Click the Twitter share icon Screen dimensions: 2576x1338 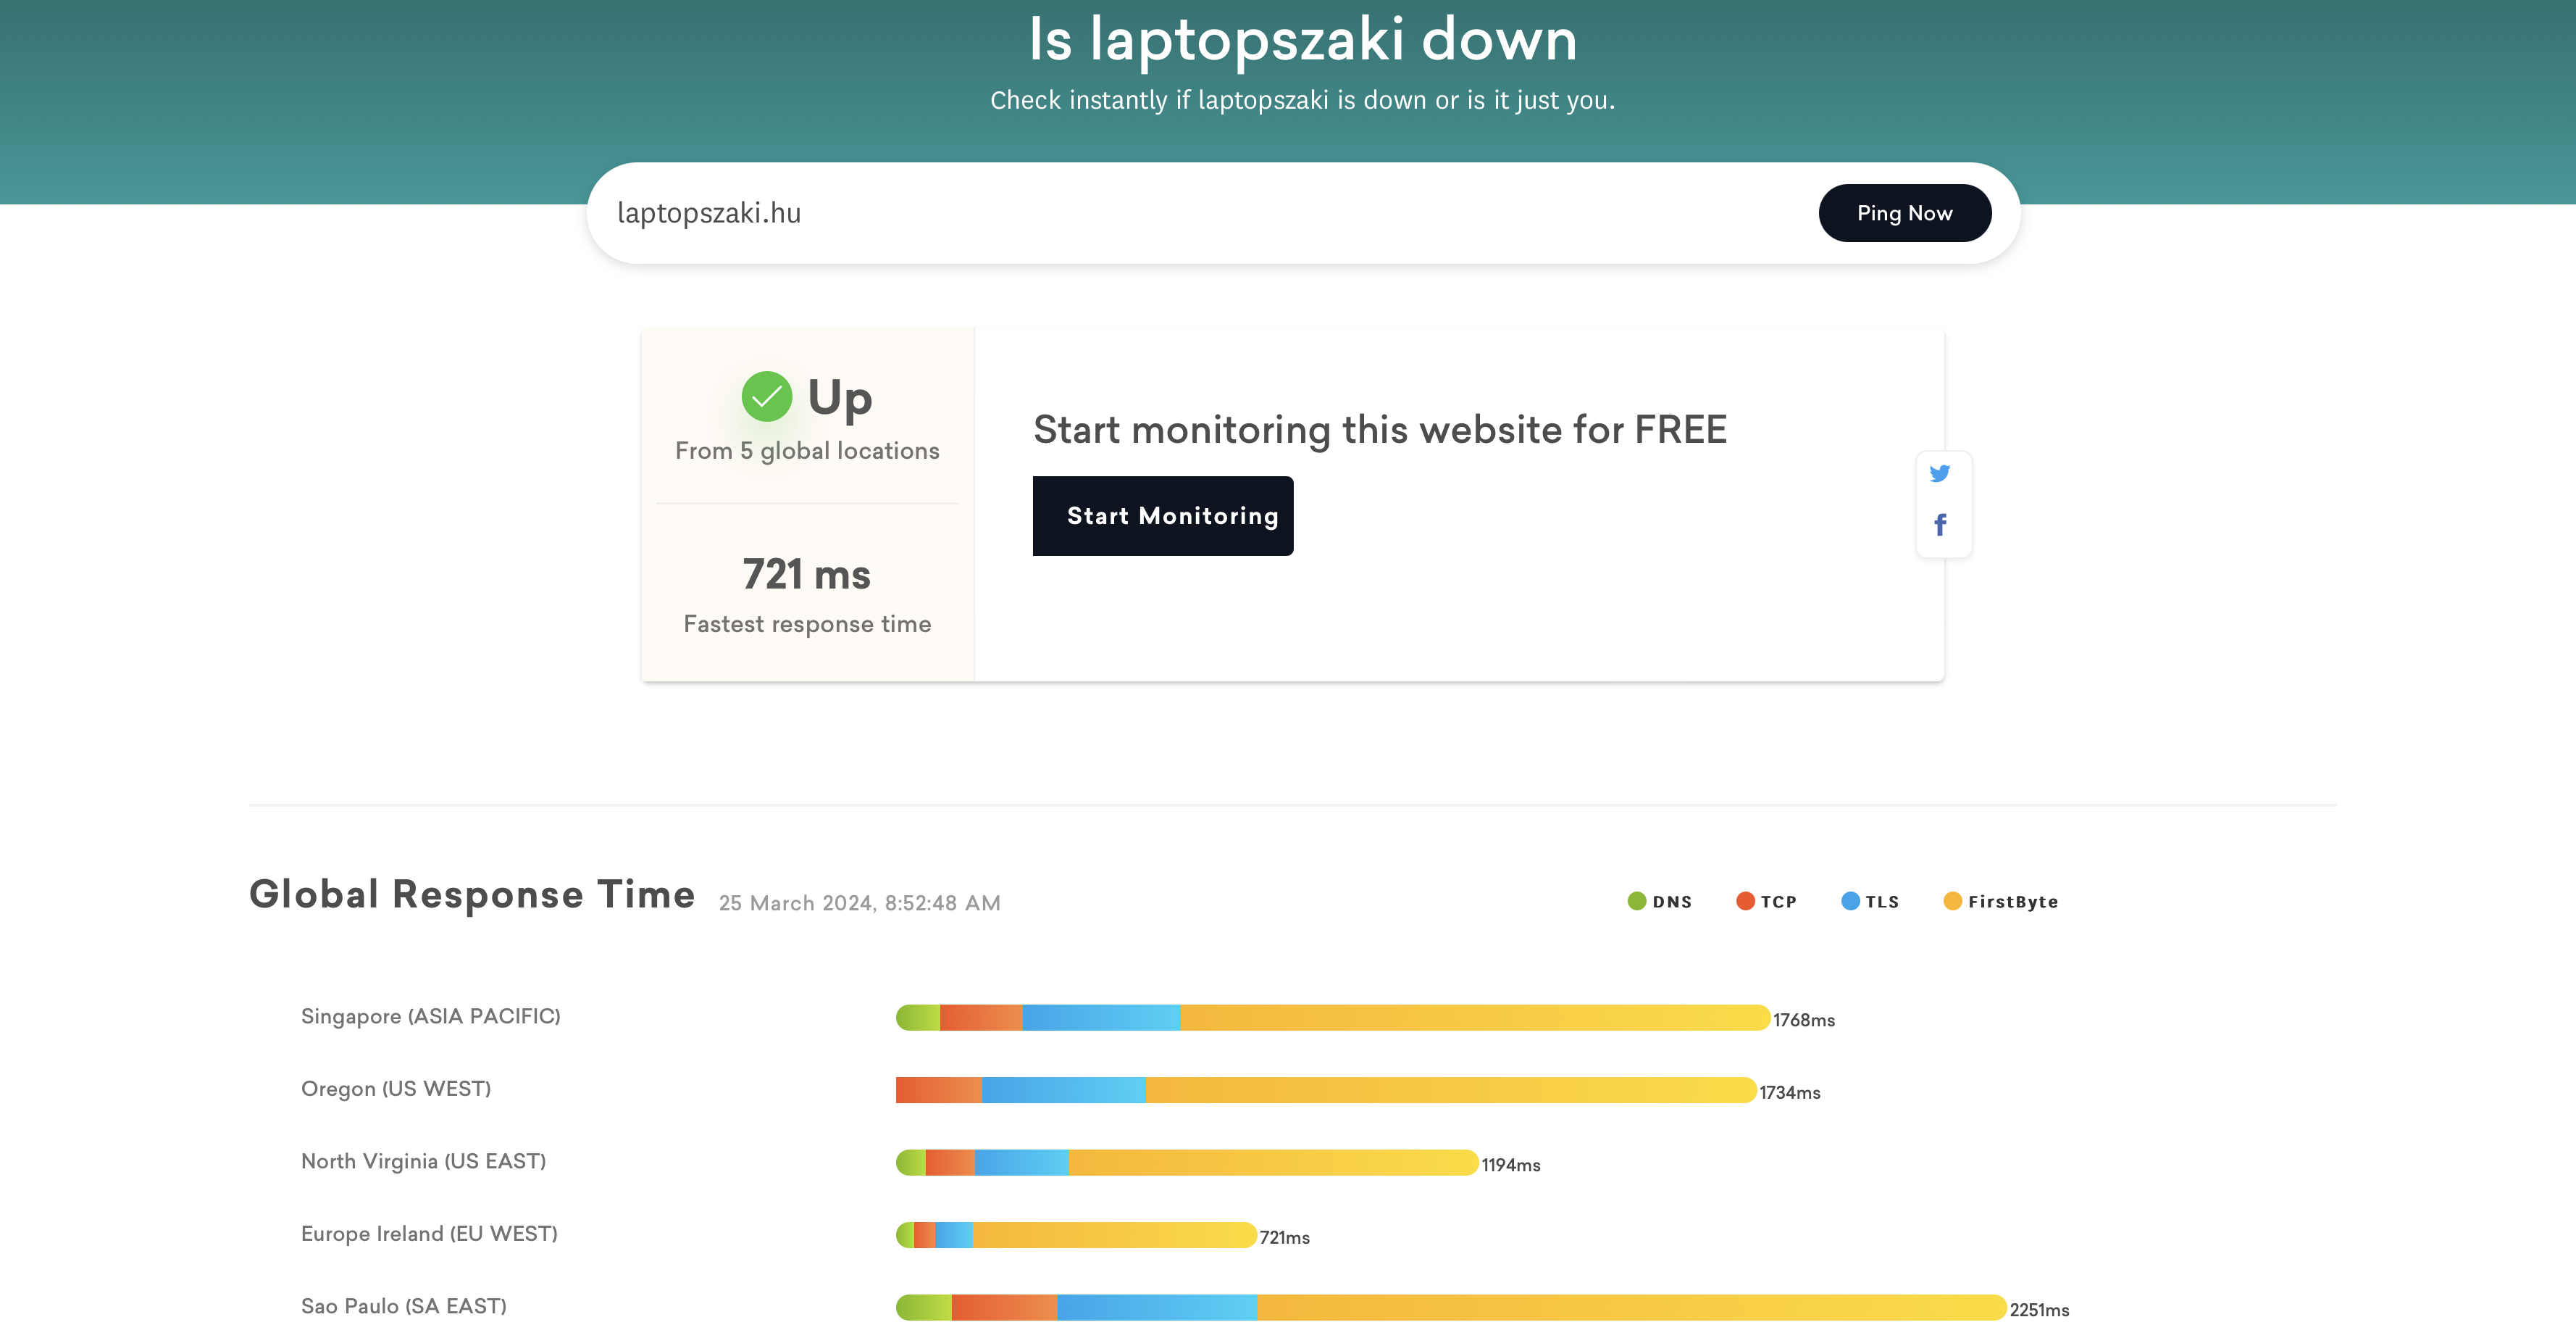click(x=1939, y=473)
